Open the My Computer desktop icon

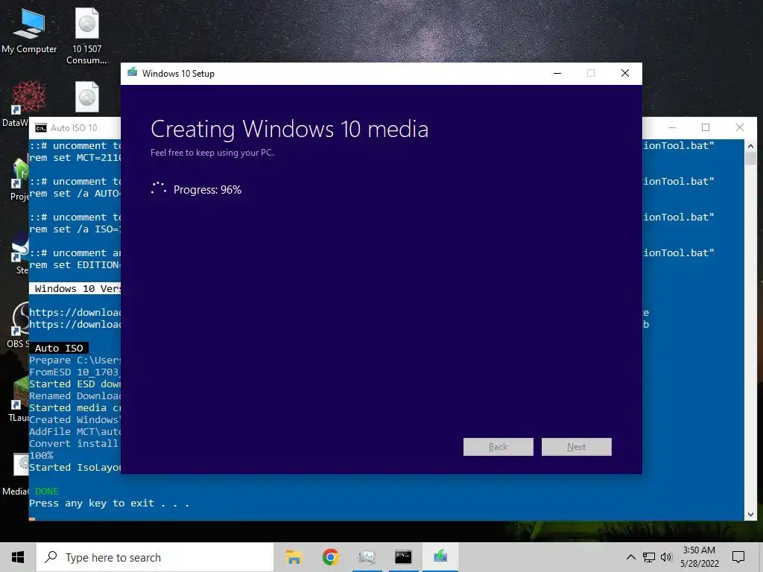coord(29,30)
